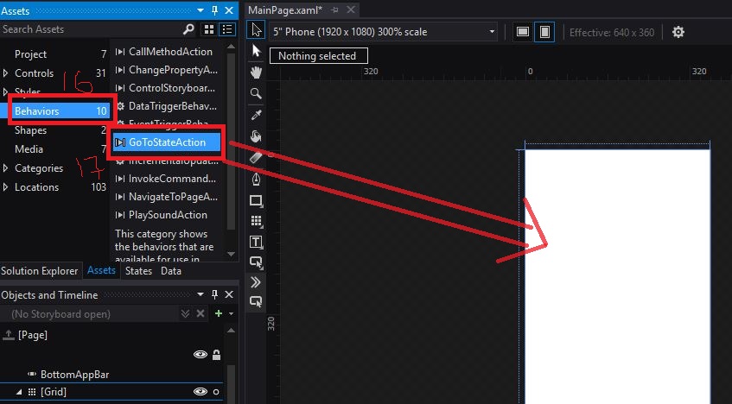
Task: Click the search magnifier in Assets
Action: 188,29
